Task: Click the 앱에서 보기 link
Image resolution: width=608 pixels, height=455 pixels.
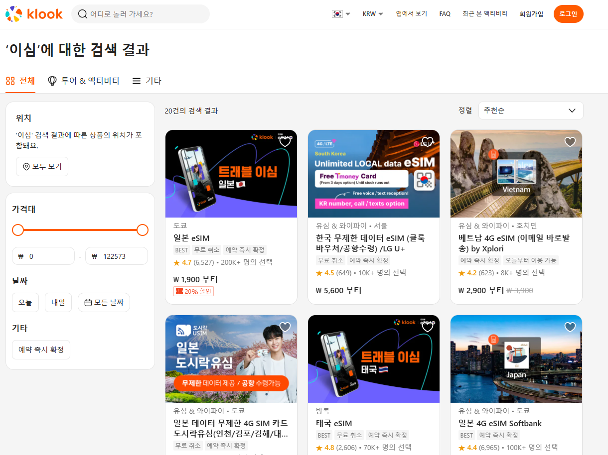Action: [x=412, y=14]
